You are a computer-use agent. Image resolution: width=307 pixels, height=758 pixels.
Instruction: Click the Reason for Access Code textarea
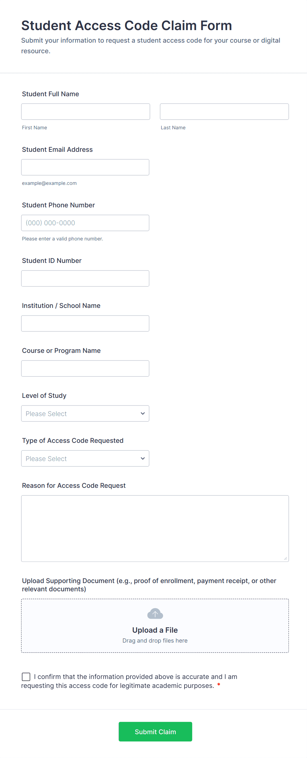pos(155,528)
